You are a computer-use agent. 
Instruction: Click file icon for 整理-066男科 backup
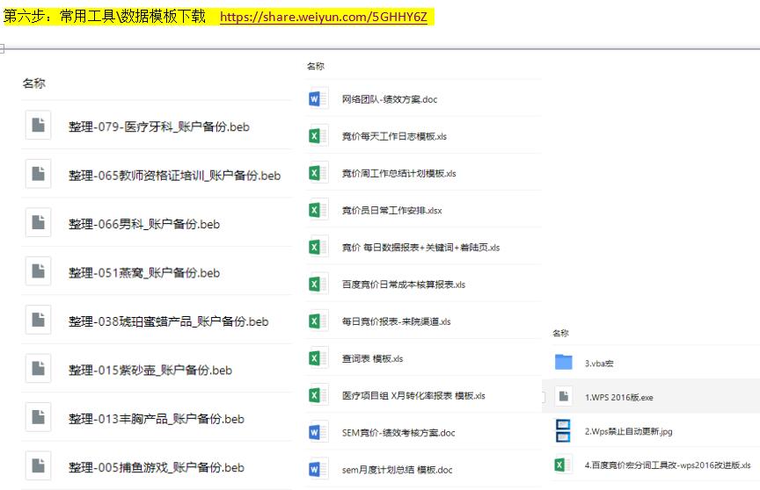(x=39, y=222)
